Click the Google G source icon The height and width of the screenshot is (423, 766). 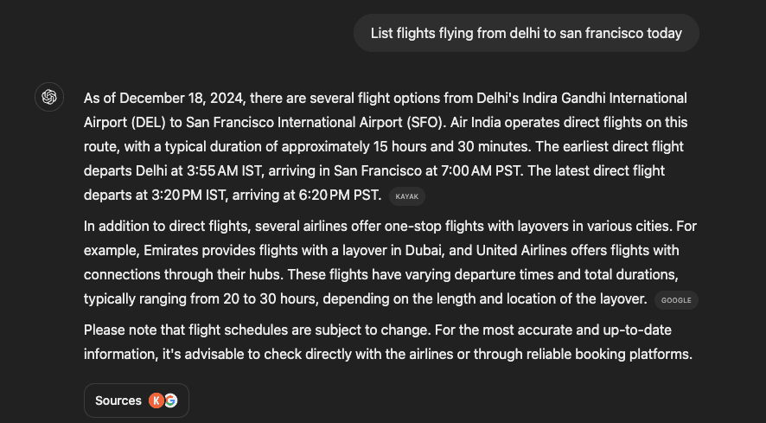(x=170, y=401)
